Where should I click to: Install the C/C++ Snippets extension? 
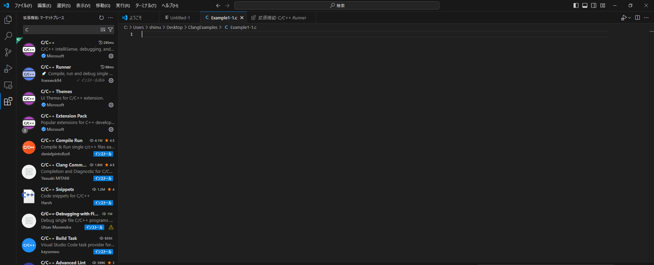pyautogui.click(x=103, y=203)
